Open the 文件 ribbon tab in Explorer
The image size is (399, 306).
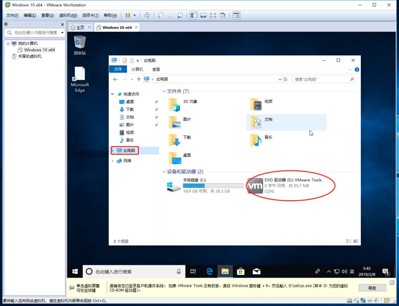click(118, 69)
